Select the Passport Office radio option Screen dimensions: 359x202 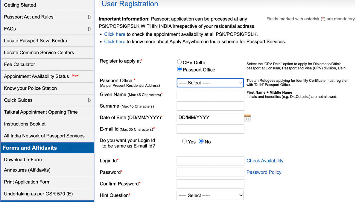(x=180, y=69)
